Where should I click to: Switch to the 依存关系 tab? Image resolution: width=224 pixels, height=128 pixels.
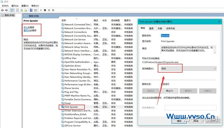tap(170, 28)
